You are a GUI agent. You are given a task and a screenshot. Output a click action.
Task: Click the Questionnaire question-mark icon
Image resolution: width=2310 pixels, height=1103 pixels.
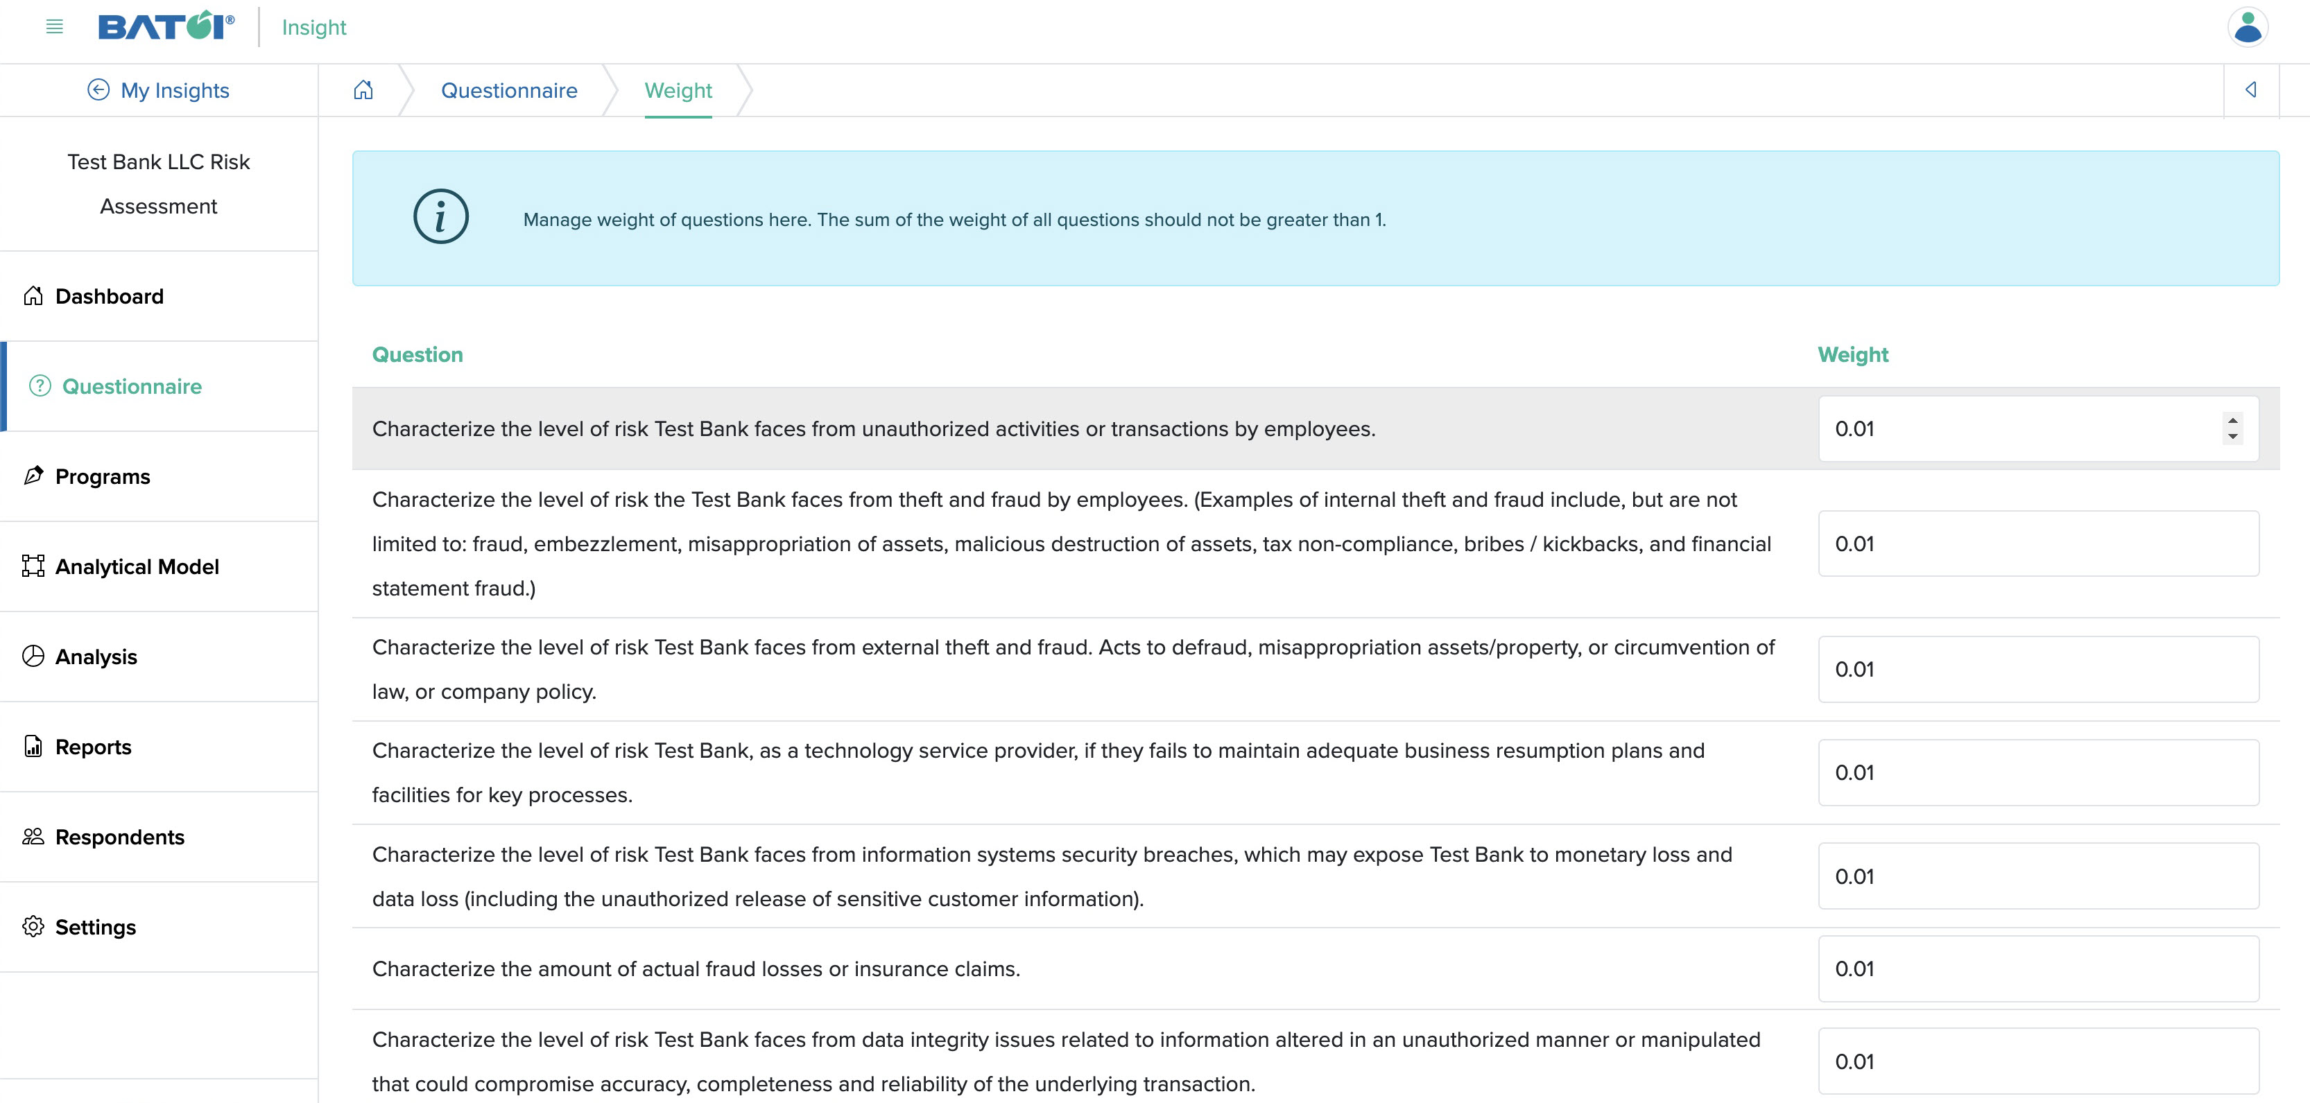click(x=40, y=385)
